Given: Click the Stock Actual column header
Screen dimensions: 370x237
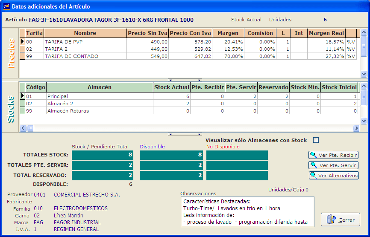Looking at the screenshot, I should (x=172, y=87).
